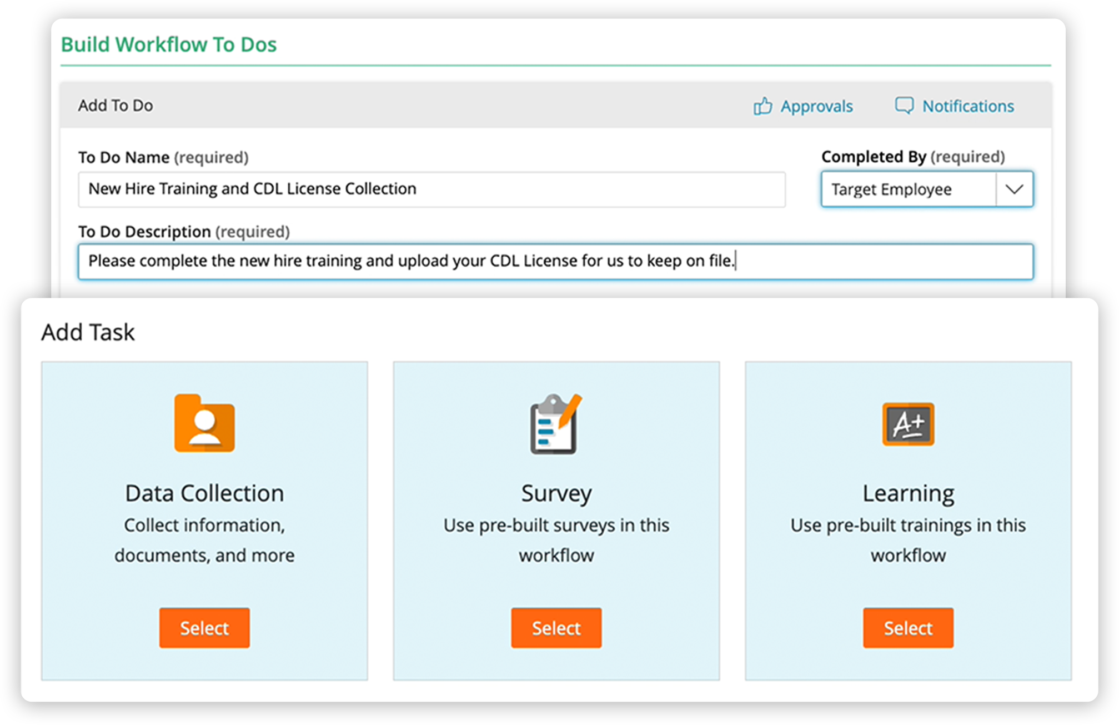The image size is (1119, 725).
Task: Click the orange Data Collection folder icon
Action: click(x=204, y=423)
